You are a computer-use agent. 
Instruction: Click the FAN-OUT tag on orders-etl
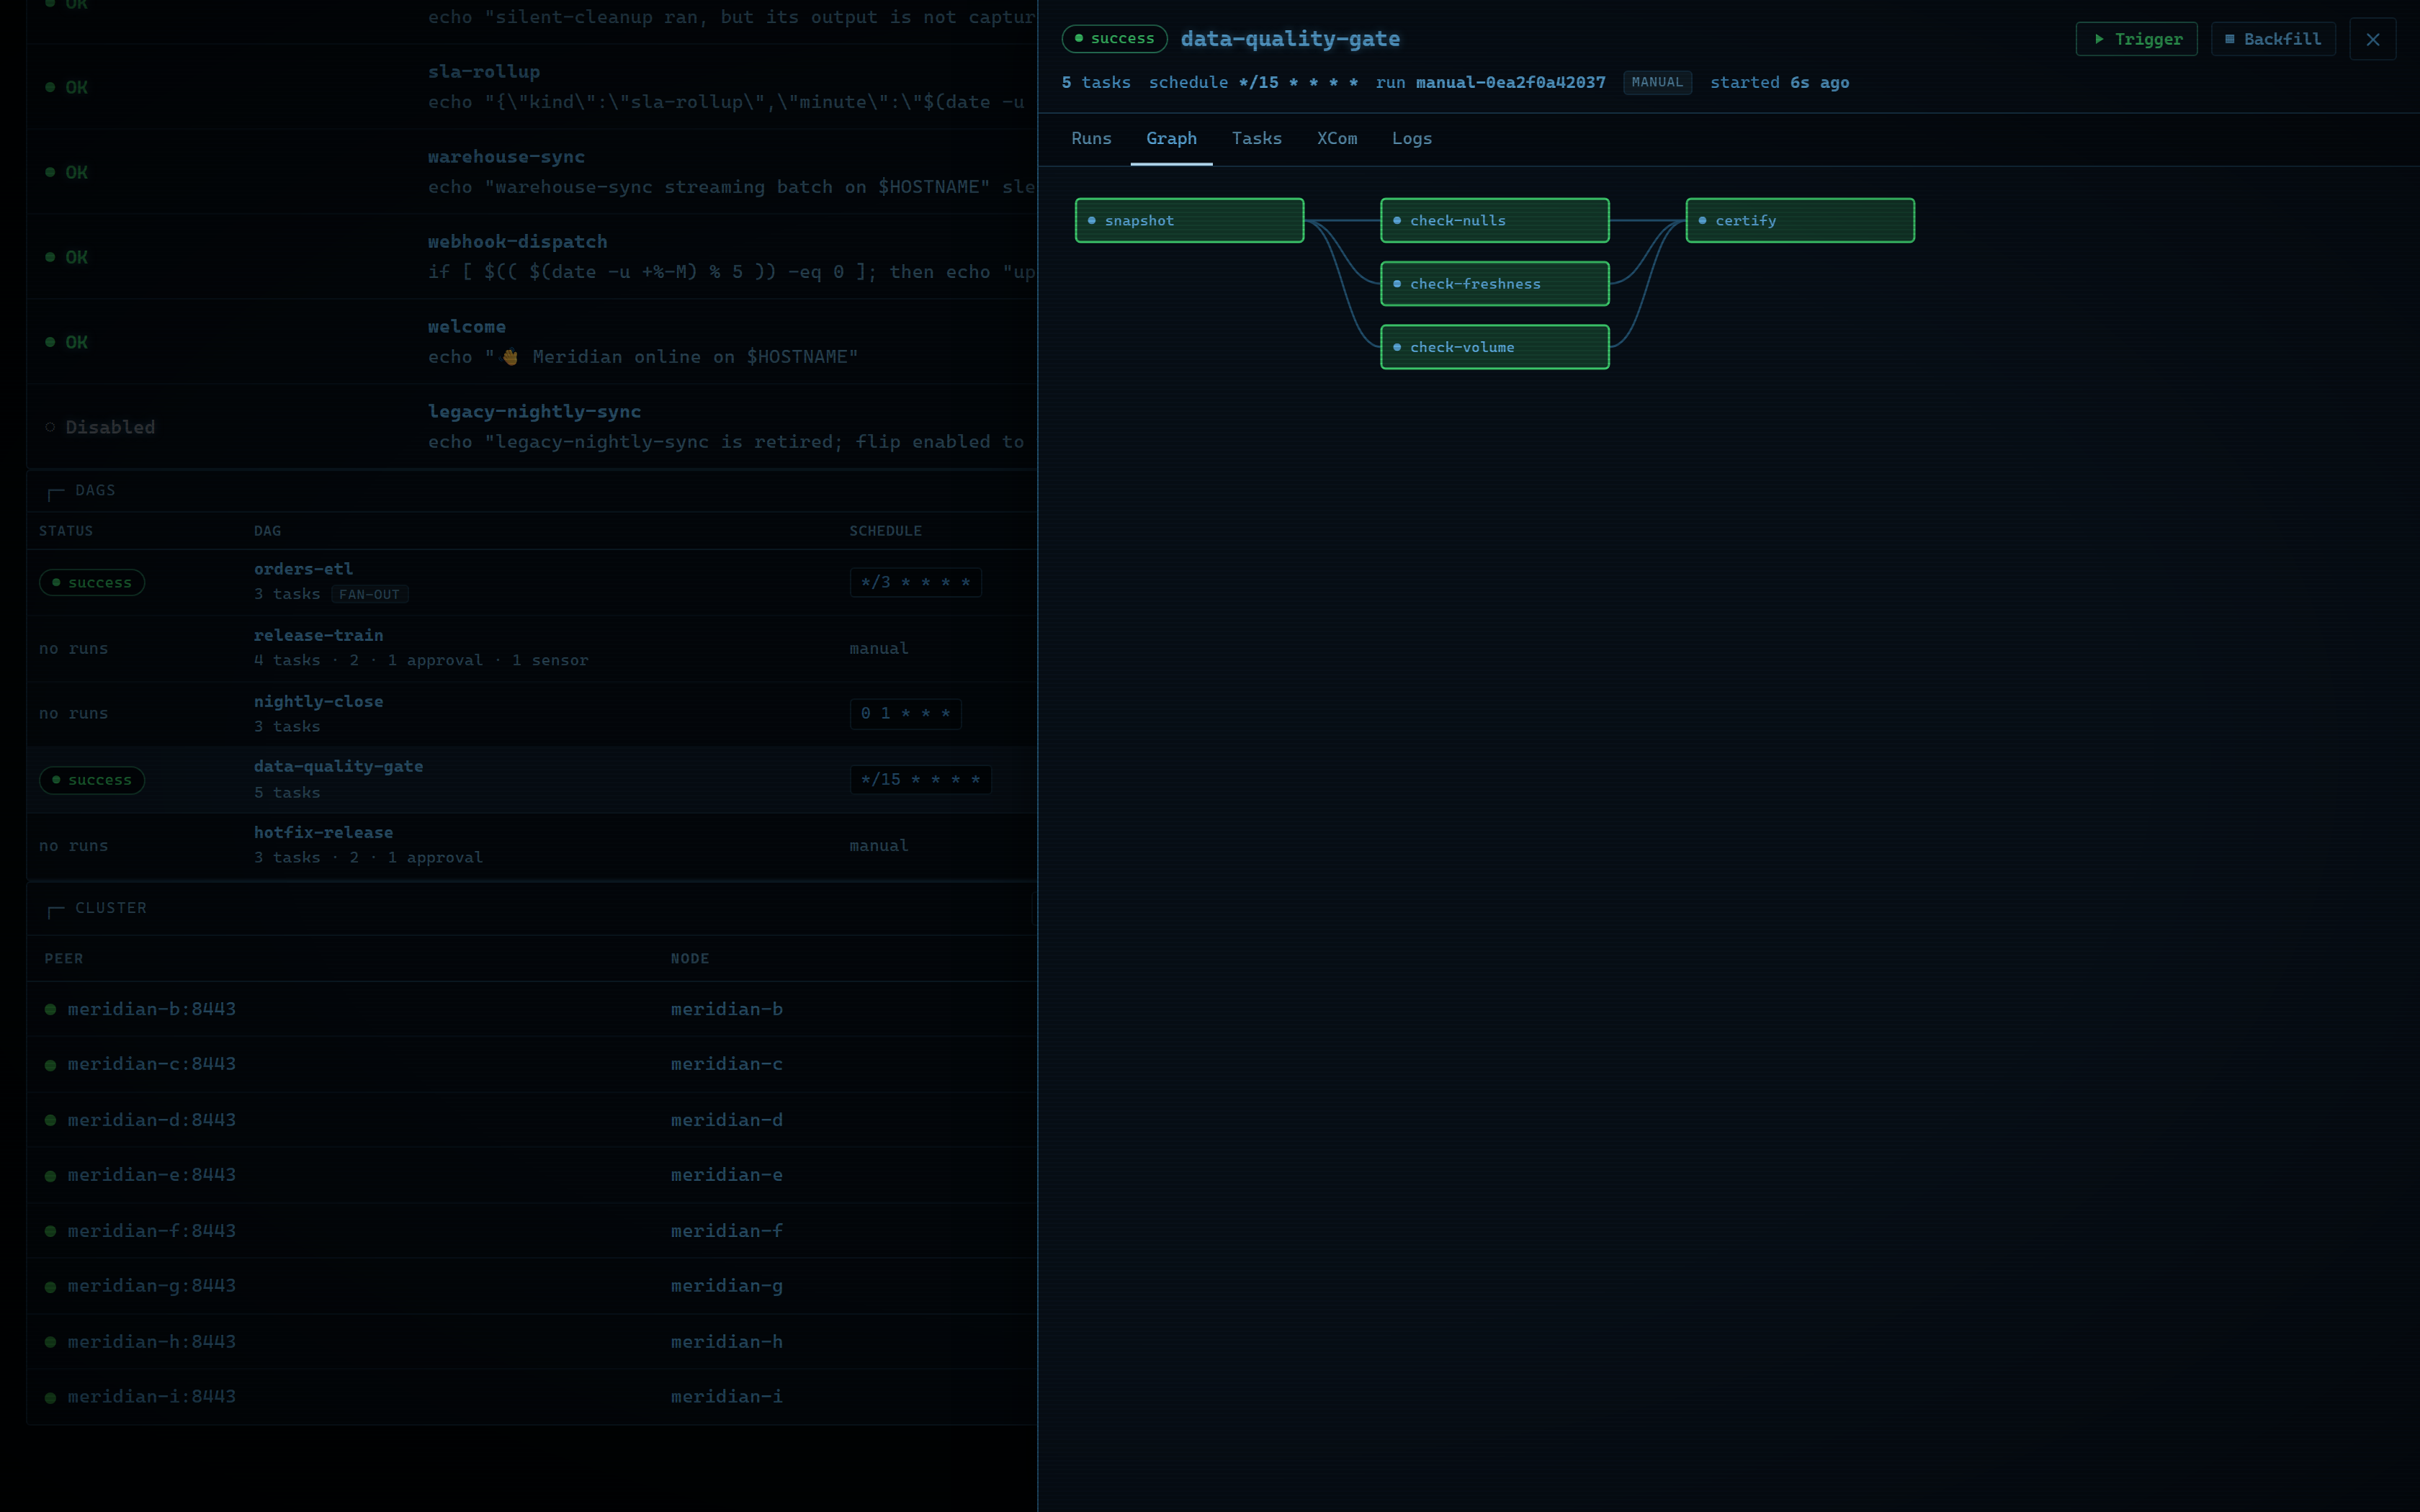click(369, 594)
